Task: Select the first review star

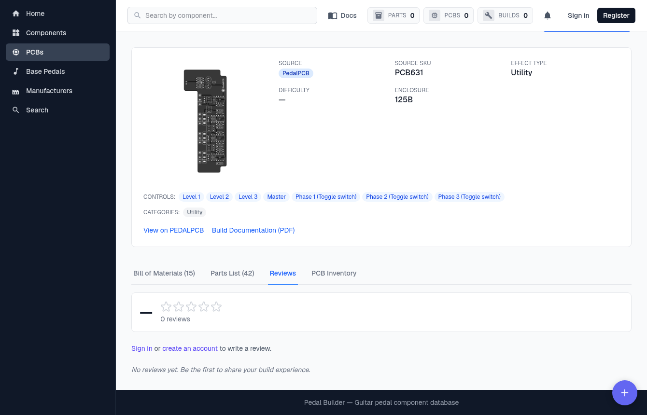Action: pos(166,306)
